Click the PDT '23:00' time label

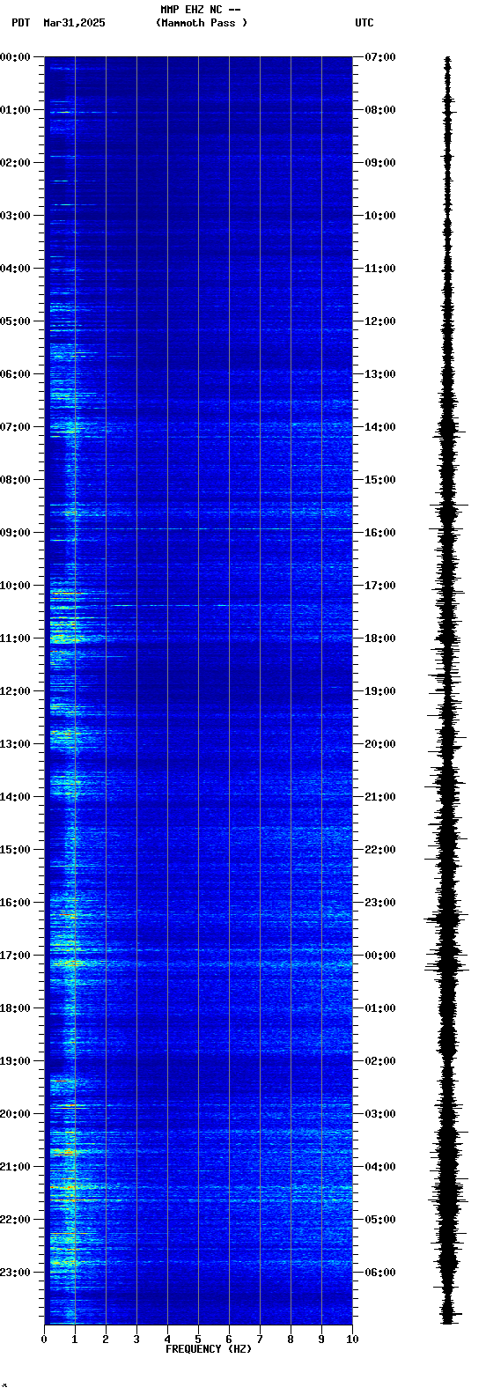[15, 1273]
